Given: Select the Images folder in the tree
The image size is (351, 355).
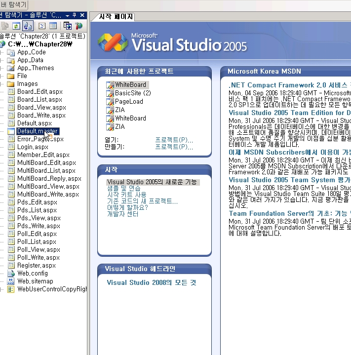Looking at the screenshot, I should tap(27, 84).
